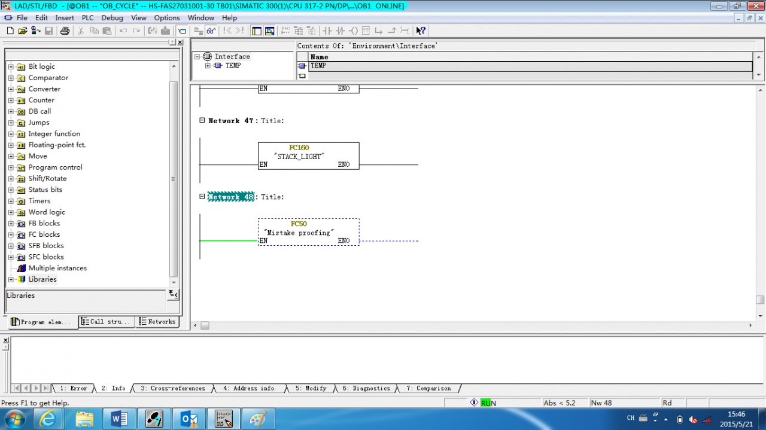This screenshot has height=430, width=766.
Task: Open the 3: Cross-references tab
Action: pos(172,388)
